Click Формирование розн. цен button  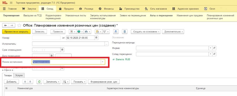[104, 82]
